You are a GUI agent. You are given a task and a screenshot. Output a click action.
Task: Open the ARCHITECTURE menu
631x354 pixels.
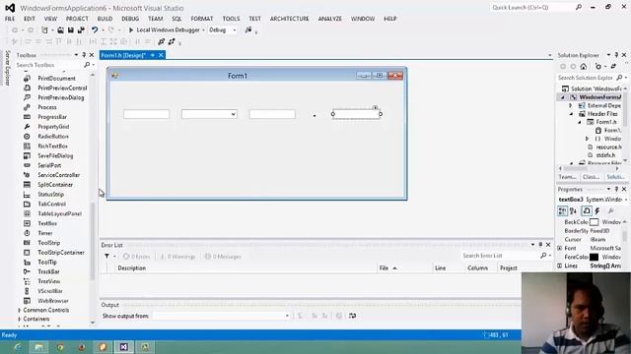tap(289, 19)
